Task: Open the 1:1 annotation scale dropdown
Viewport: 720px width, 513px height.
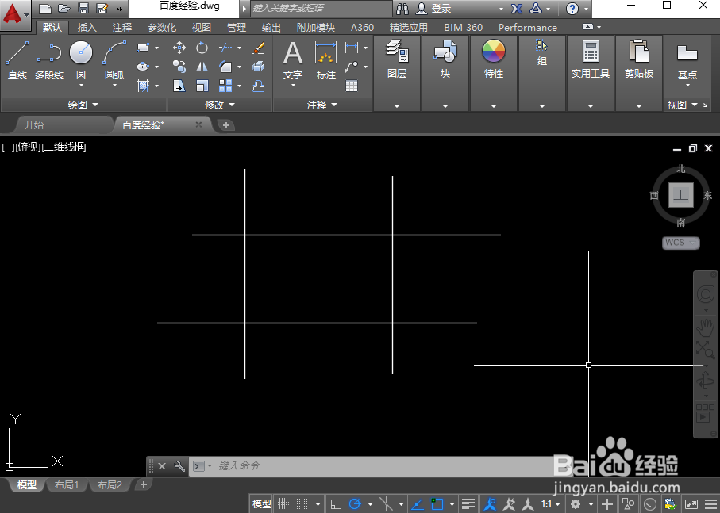Action: (551, 504)
